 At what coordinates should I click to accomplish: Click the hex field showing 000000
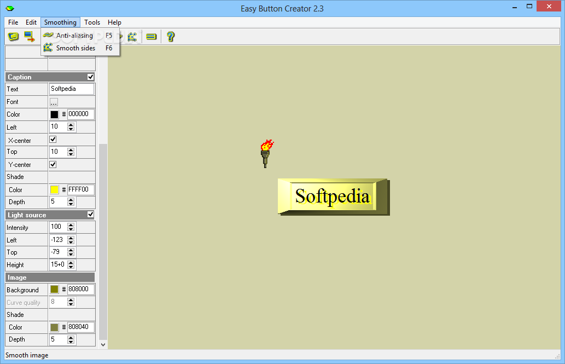point(81,114)
